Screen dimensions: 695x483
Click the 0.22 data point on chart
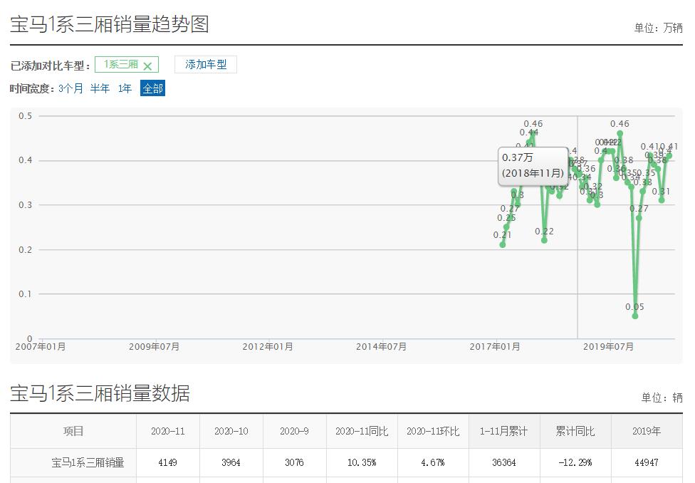point(544,240)
